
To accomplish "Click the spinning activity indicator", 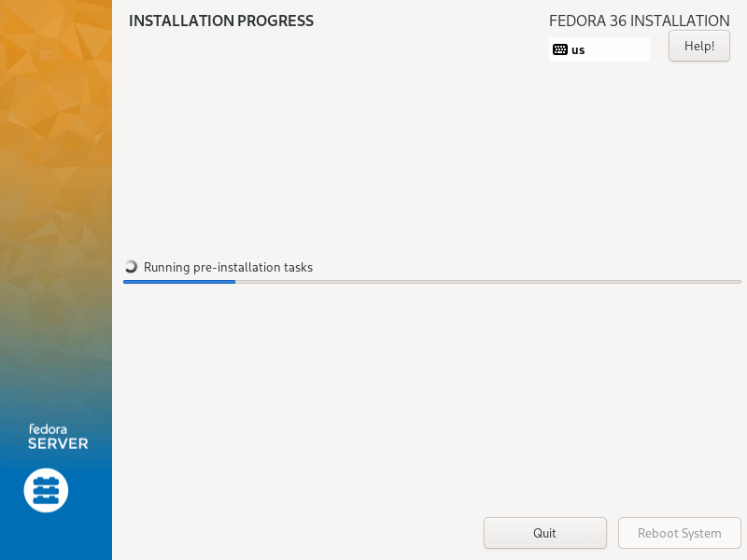I will (131, 267).
